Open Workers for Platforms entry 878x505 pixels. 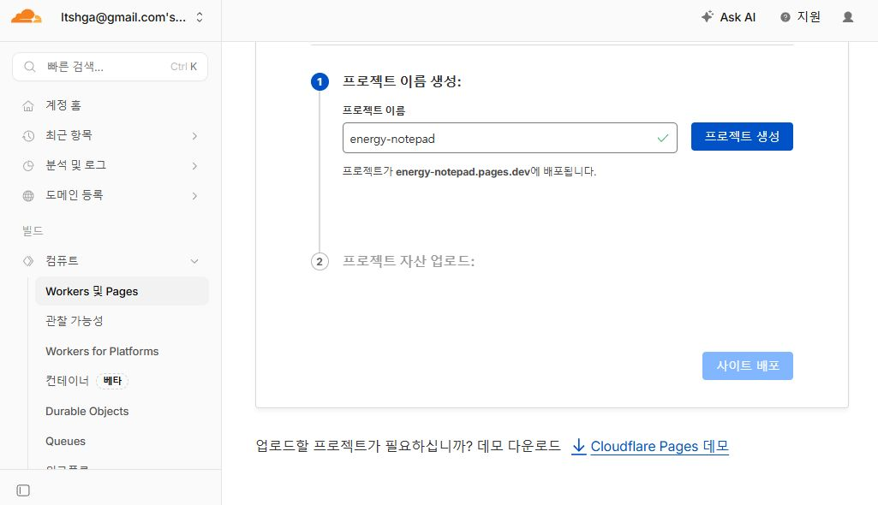(102, 351)
